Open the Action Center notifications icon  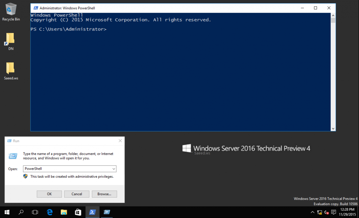tap(334, 212)
